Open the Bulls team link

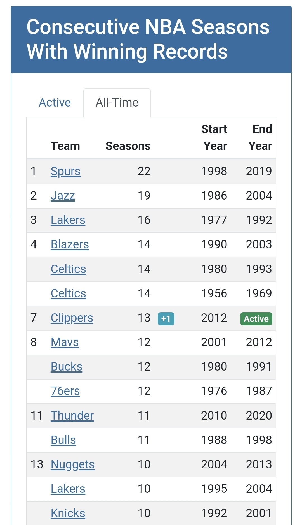click(63, 440)
